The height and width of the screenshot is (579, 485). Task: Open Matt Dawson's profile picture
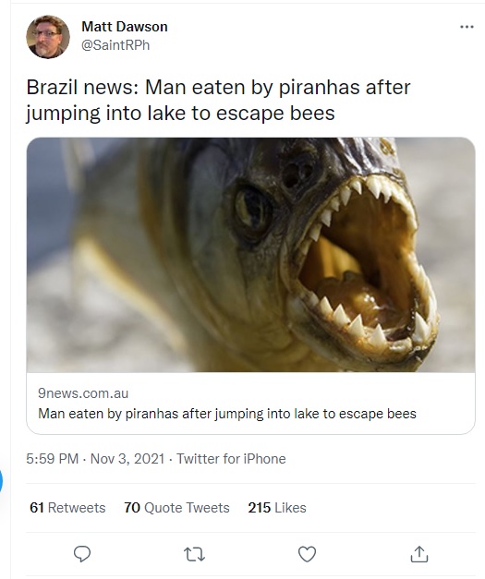48,37
